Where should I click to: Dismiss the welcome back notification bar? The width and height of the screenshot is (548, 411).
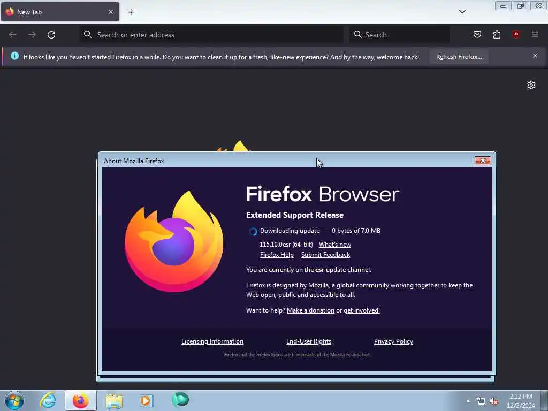click(535, 56)
